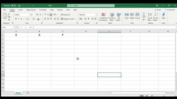This screenshot has height=99, width=177.
Task: Click the Cut scissors icon
Action: [9, 14]
